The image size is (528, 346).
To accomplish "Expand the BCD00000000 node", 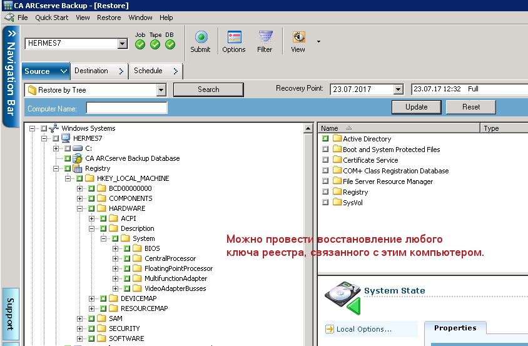I will [79, 188].
